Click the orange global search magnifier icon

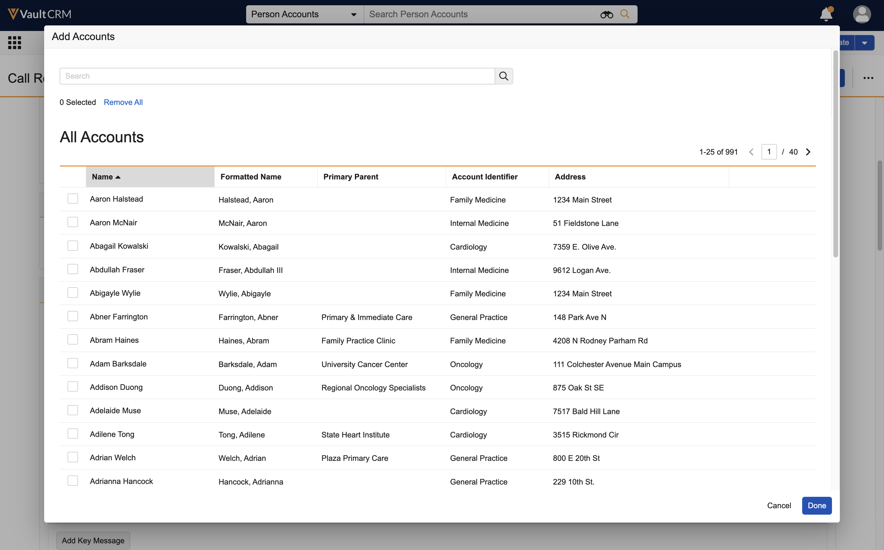pos(625,14)
